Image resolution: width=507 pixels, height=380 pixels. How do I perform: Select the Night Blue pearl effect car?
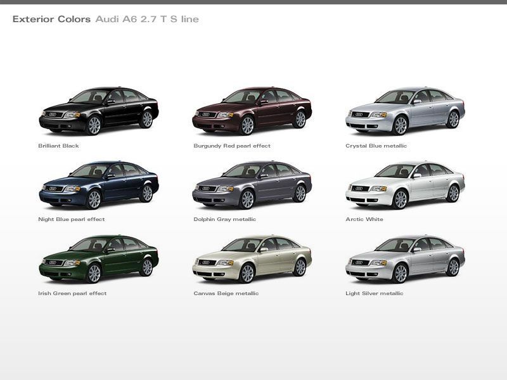(98, 185)
